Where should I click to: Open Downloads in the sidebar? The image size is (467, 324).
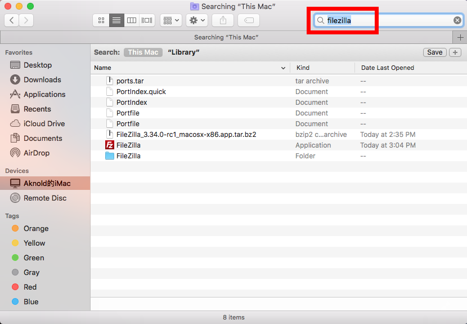click(42, 80)
